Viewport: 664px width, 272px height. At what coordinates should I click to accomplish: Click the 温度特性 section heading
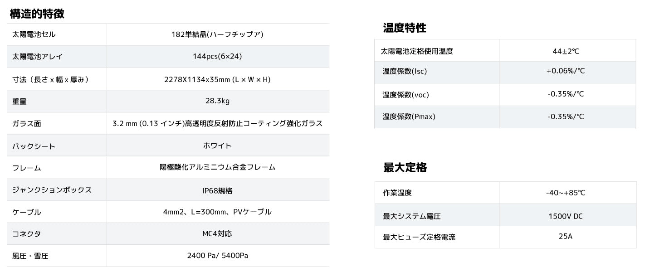coord(405,28)
